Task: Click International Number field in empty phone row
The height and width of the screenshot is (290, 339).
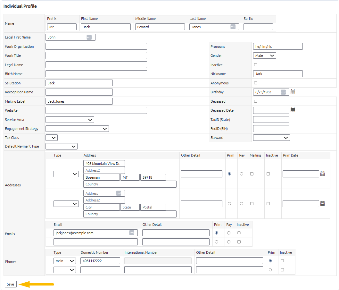Action: (x=158, y=270)
